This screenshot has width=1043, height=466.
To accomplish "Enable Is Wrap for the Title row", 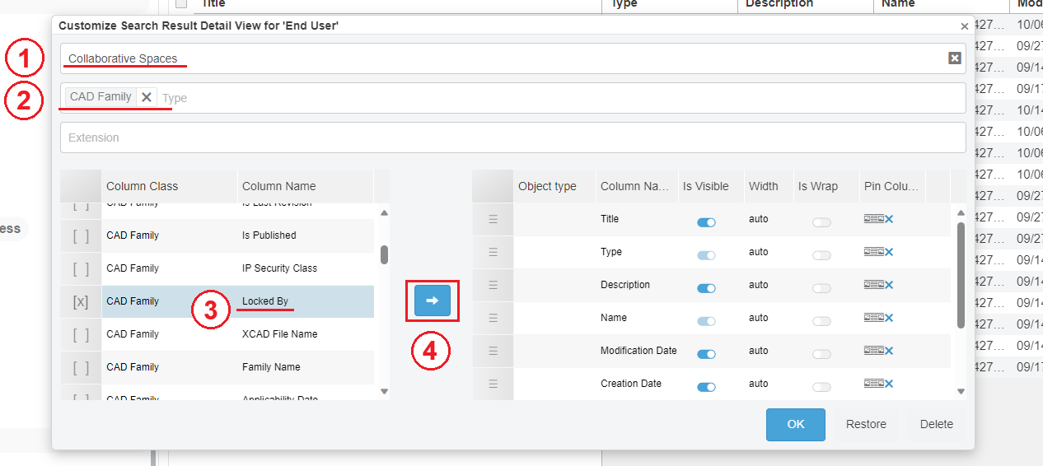I will [x=821, y=222].
